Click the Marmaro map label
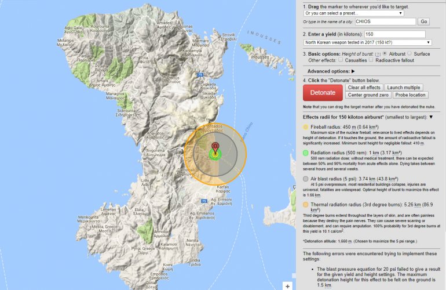 pos(200,43)
